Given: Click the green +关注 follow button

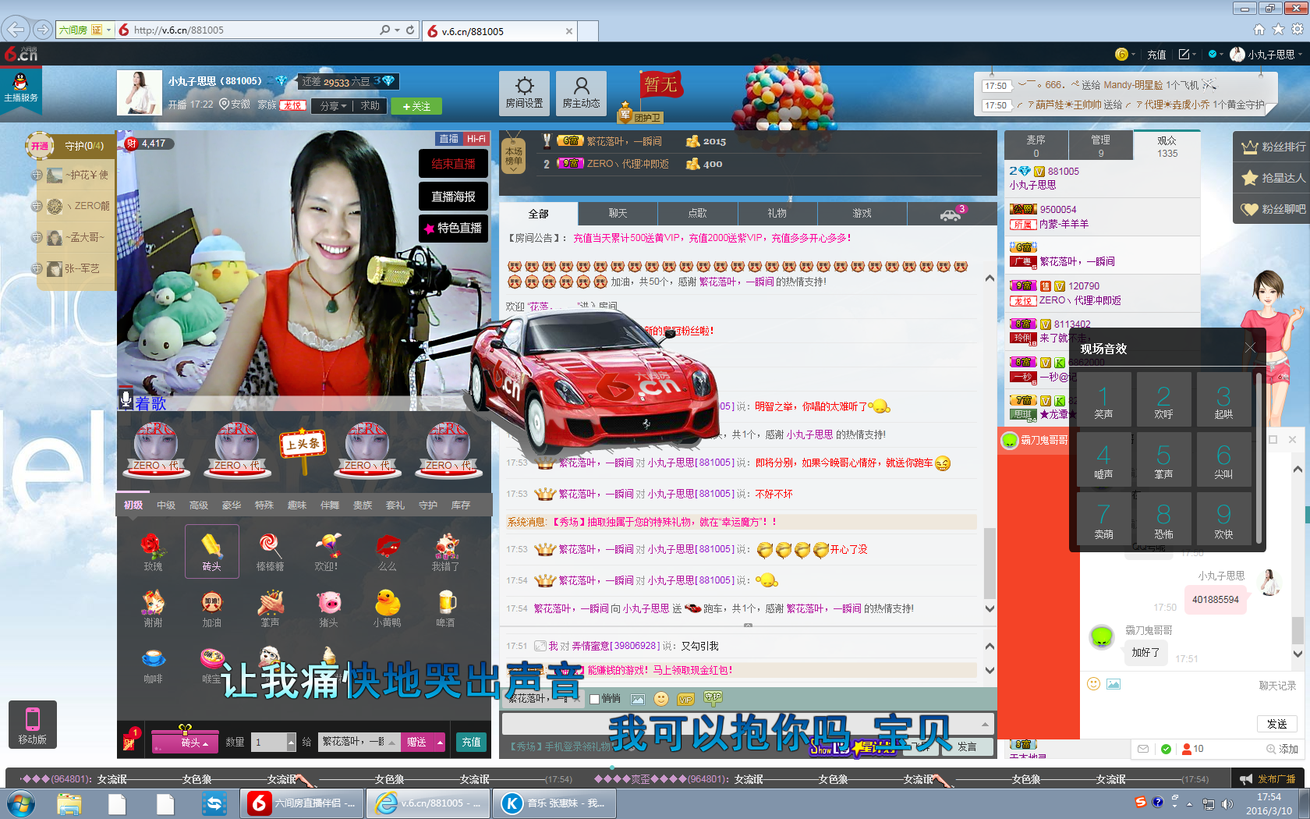Looking at the screenshot, I should tap(416, 106).
